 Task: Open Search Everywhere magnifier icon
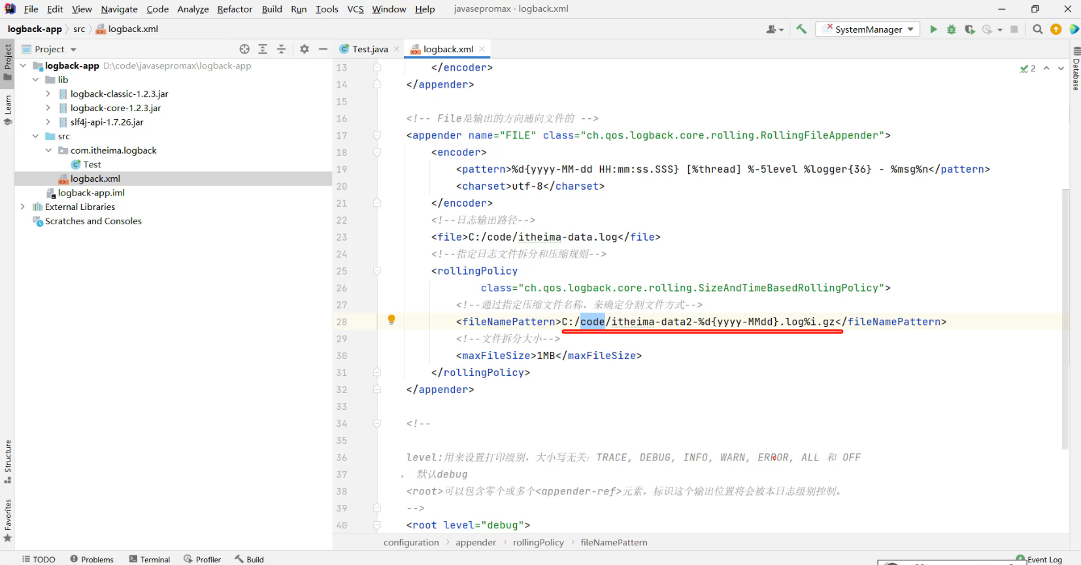pos(1037,29)
